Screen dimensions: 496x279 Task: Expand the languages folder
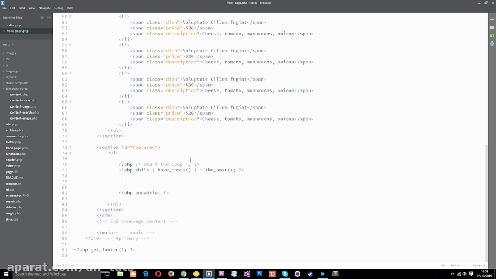(13, 71)
